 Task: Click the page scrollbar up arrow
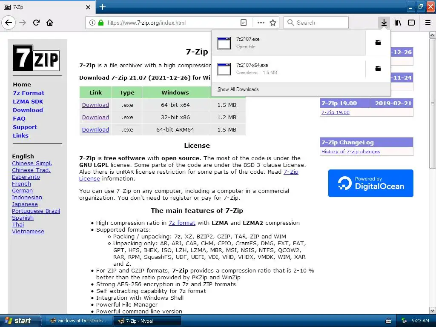[432, 35]
